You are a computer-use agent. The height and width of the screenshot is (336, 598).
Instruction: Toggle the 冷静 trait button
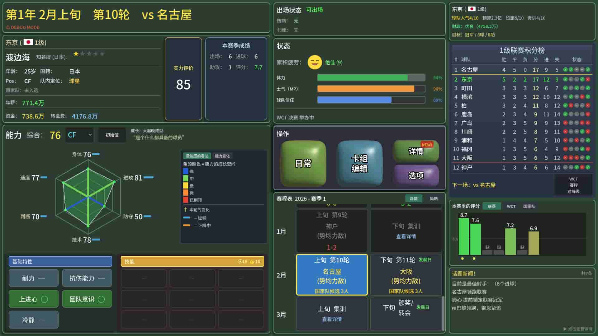point(34,320)
